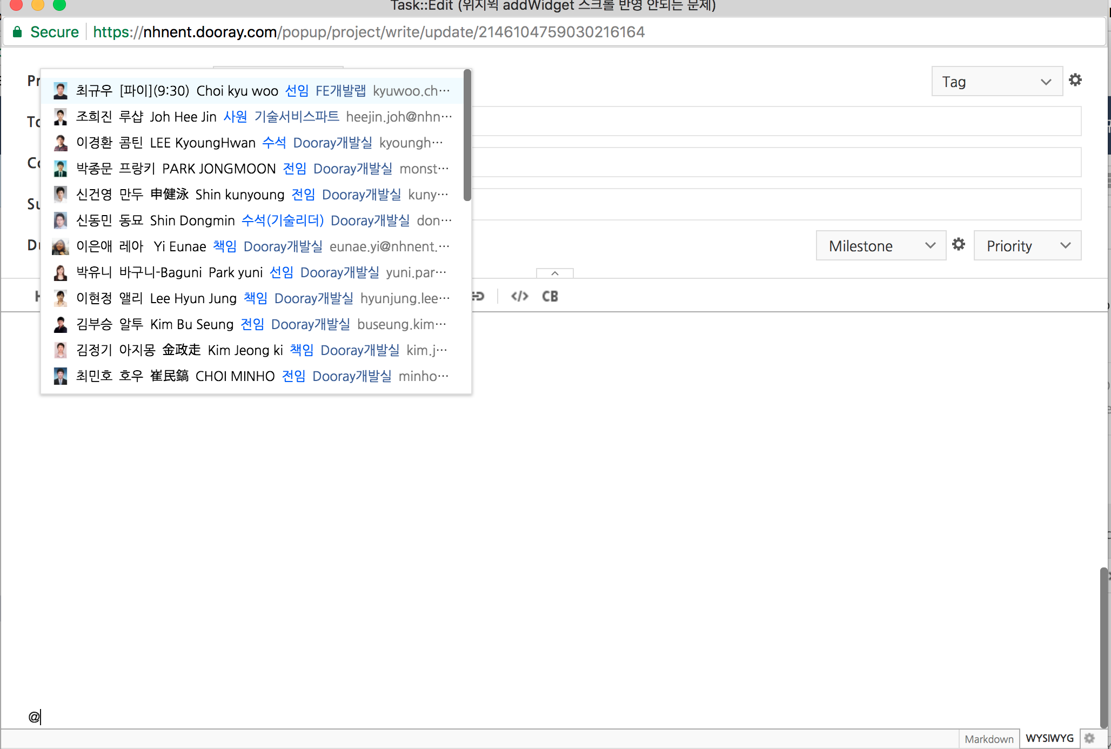Image resolution: width=1111 pixels, height=749 pixels.
Task: Insert a hyperlink using the link icon
Action: click(x=478, y=296)
